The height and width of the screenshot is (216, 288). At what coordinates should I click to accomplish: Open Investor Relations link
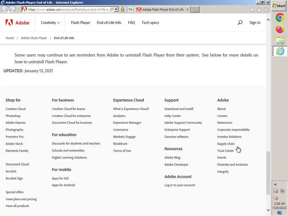229,137
